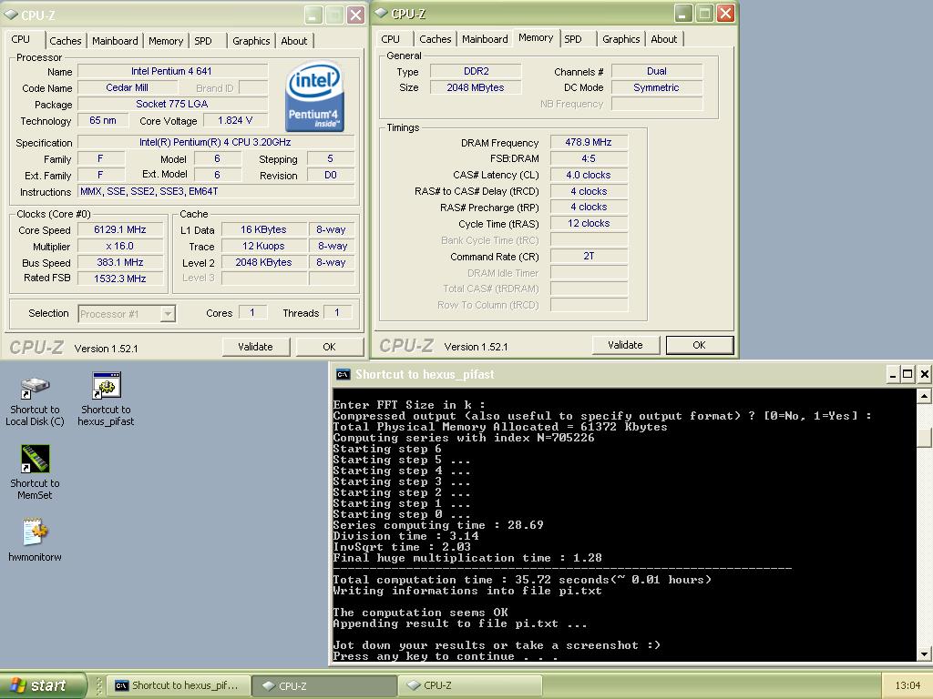933x699 pixels.
Task: Click the Instructions field MMX, SSE, SSE2
Action: [217, 191]
